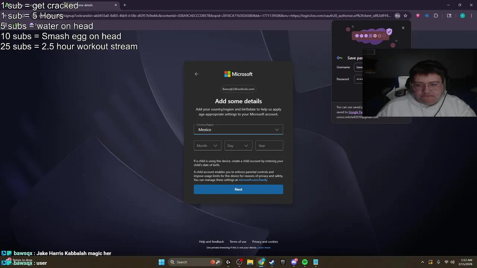477x268 pixels.
Task: Open the Extensions puzzle icon
Action: point(436,16)
